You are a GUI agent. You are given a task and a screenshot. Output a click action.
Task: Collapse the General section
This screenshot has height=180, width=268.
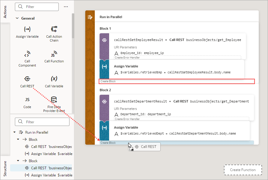[17, 18]
